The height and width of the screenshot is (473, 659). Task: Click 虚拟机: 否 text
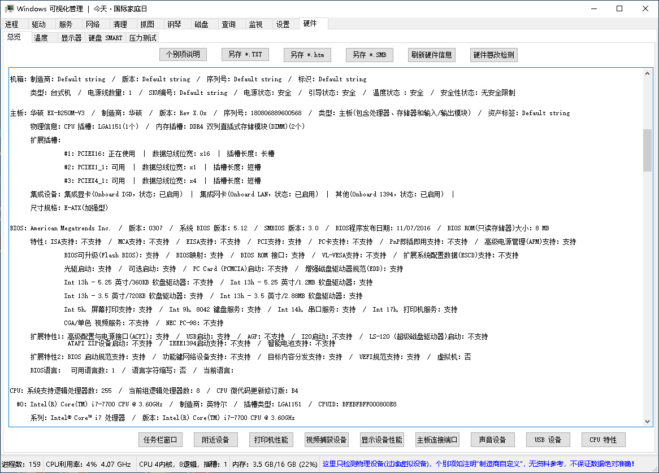454,357
